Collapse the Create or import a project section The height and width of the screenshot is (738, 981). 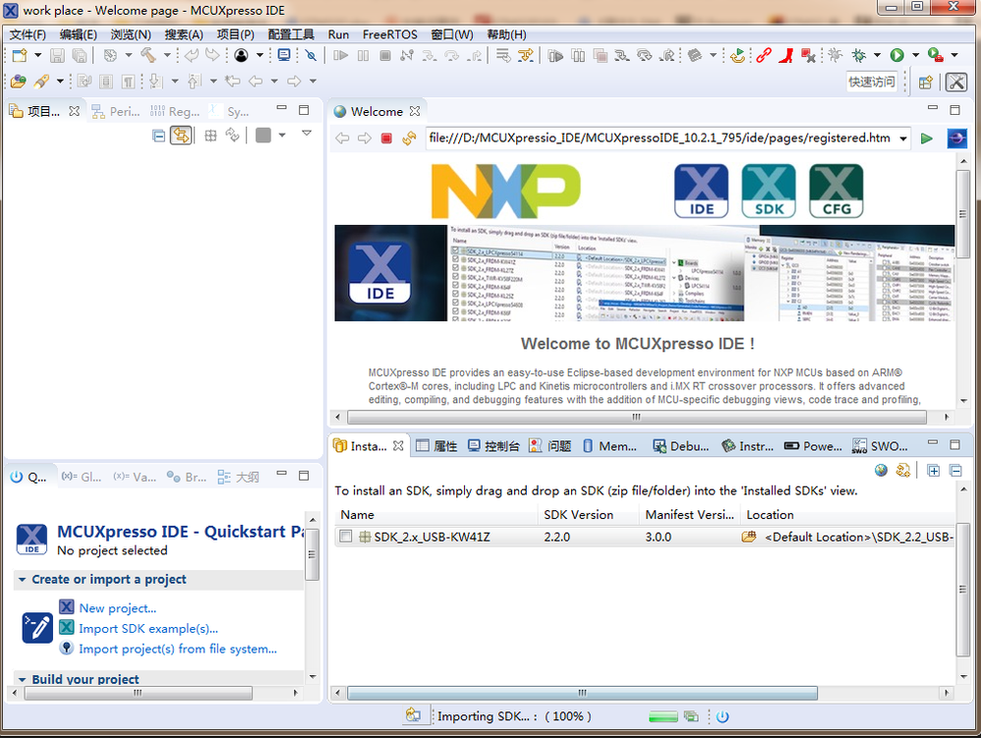pos(22,580)
